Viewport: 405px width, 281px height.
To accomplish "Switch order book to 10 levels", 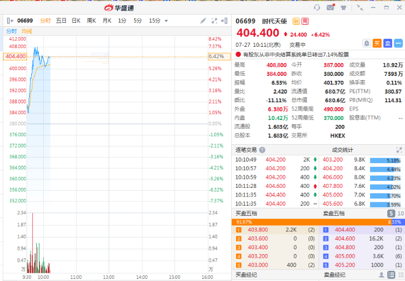I will point(400,214).
